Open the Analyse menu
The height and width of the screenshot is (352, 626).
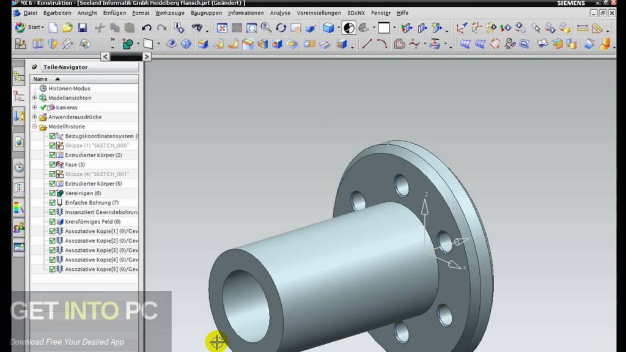[280, 13]
